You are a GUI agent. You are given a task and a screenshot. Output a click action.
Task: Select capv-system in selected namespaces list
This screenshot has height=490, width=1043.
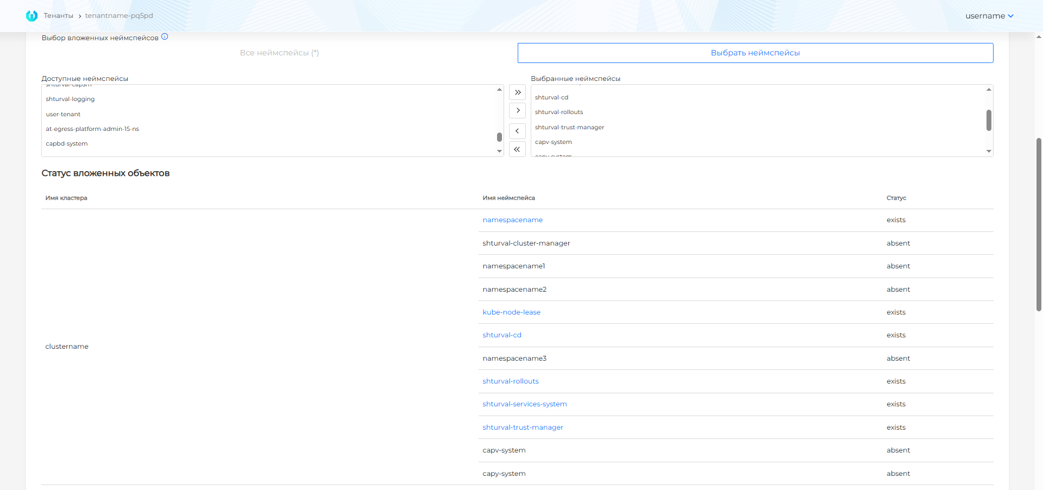click(x=553, y=142)
